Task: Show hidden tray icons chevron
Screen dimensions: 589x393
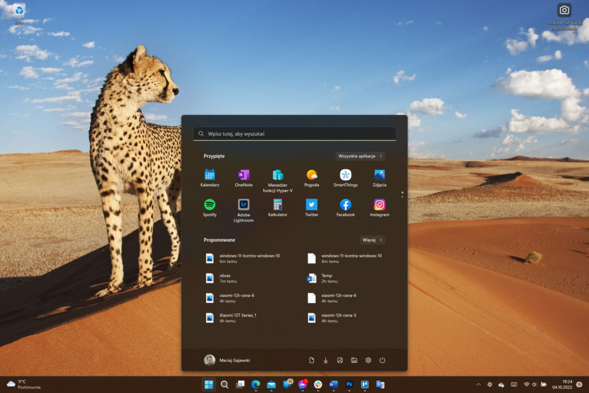Action: pyautogui.click(x=478, y=384)
